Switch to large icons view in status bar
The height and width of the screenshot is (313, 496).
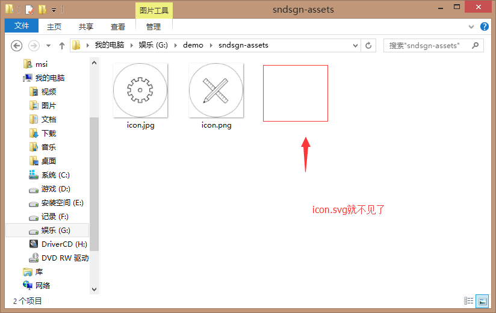coord(483,301)
